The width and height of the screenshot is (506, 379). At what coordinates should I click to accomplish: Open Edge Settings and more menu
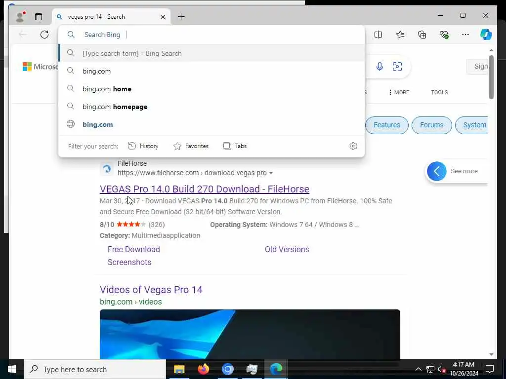(465, 35)
